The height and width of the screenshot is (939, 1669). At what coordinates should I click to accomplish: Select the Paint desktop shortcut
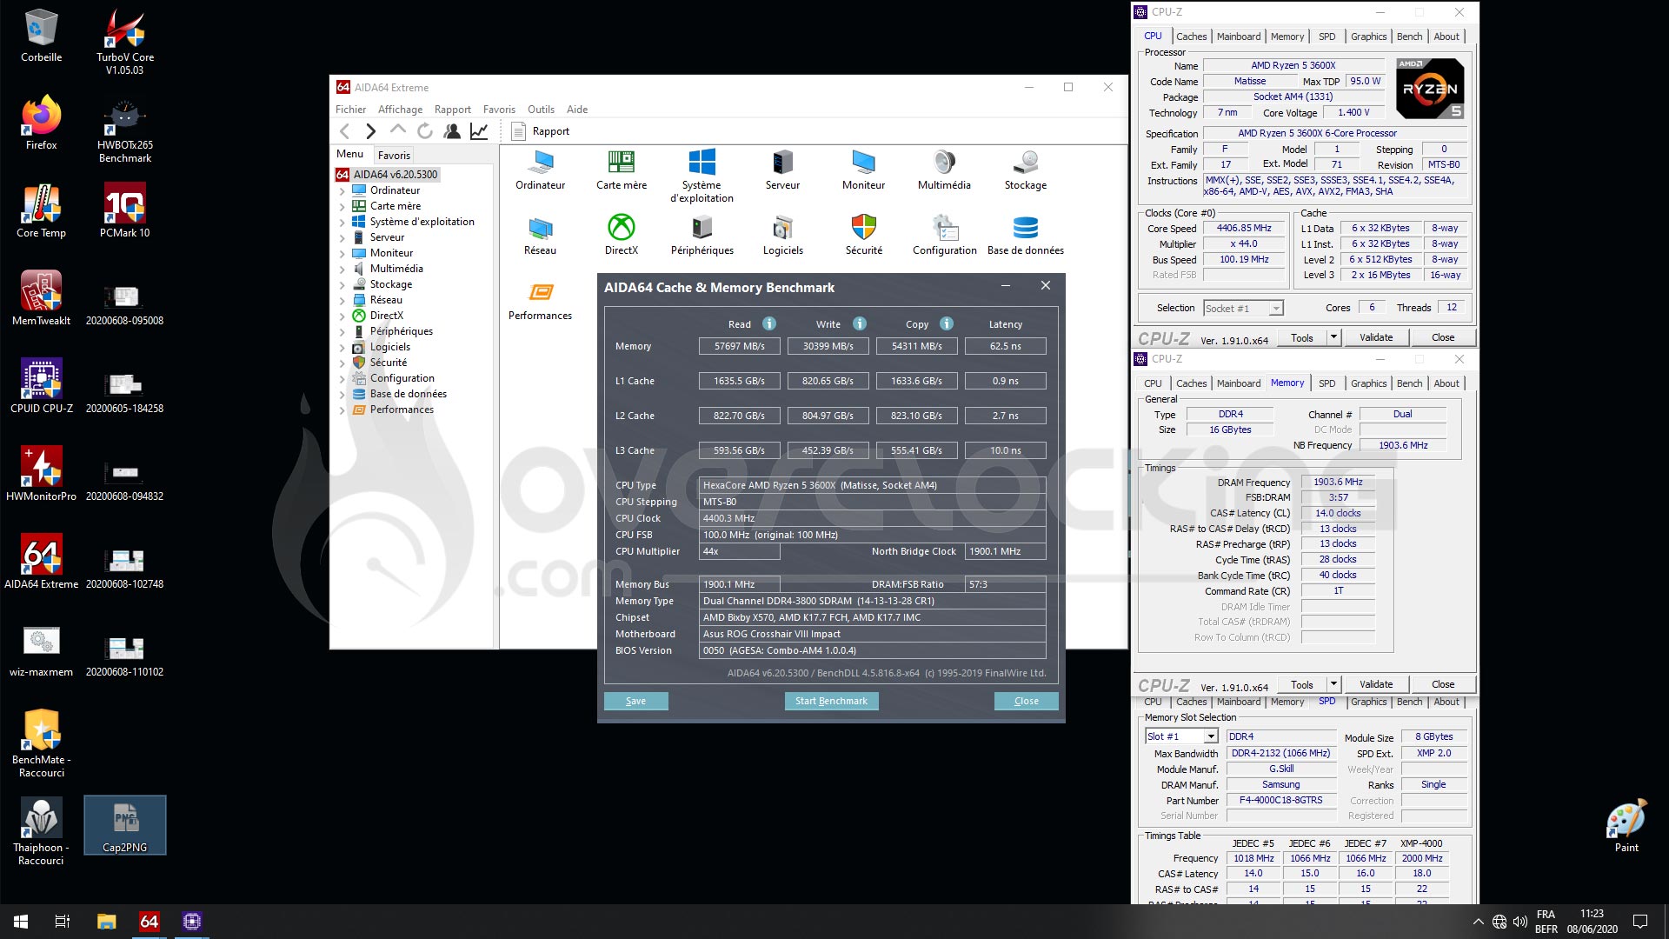pyautogui.click(x=1626, y=826)
